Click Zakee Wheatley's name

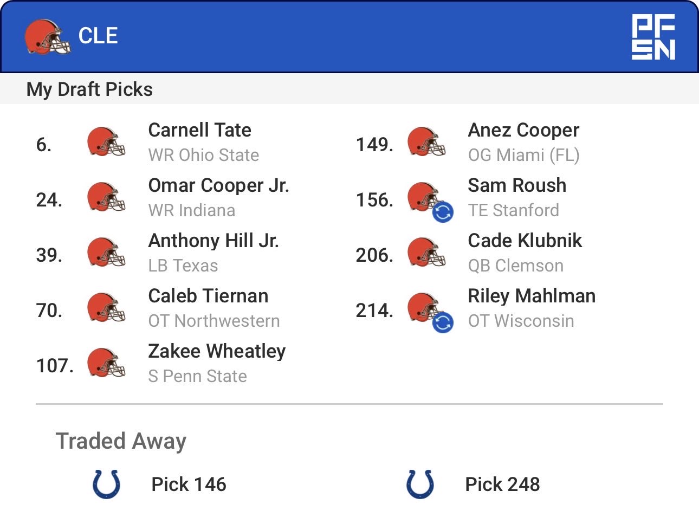tap(217, 352)
